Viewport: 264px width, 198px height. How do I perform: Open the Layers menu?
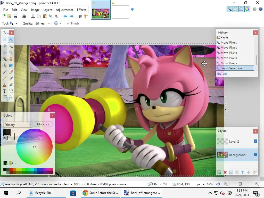[48, 10]
